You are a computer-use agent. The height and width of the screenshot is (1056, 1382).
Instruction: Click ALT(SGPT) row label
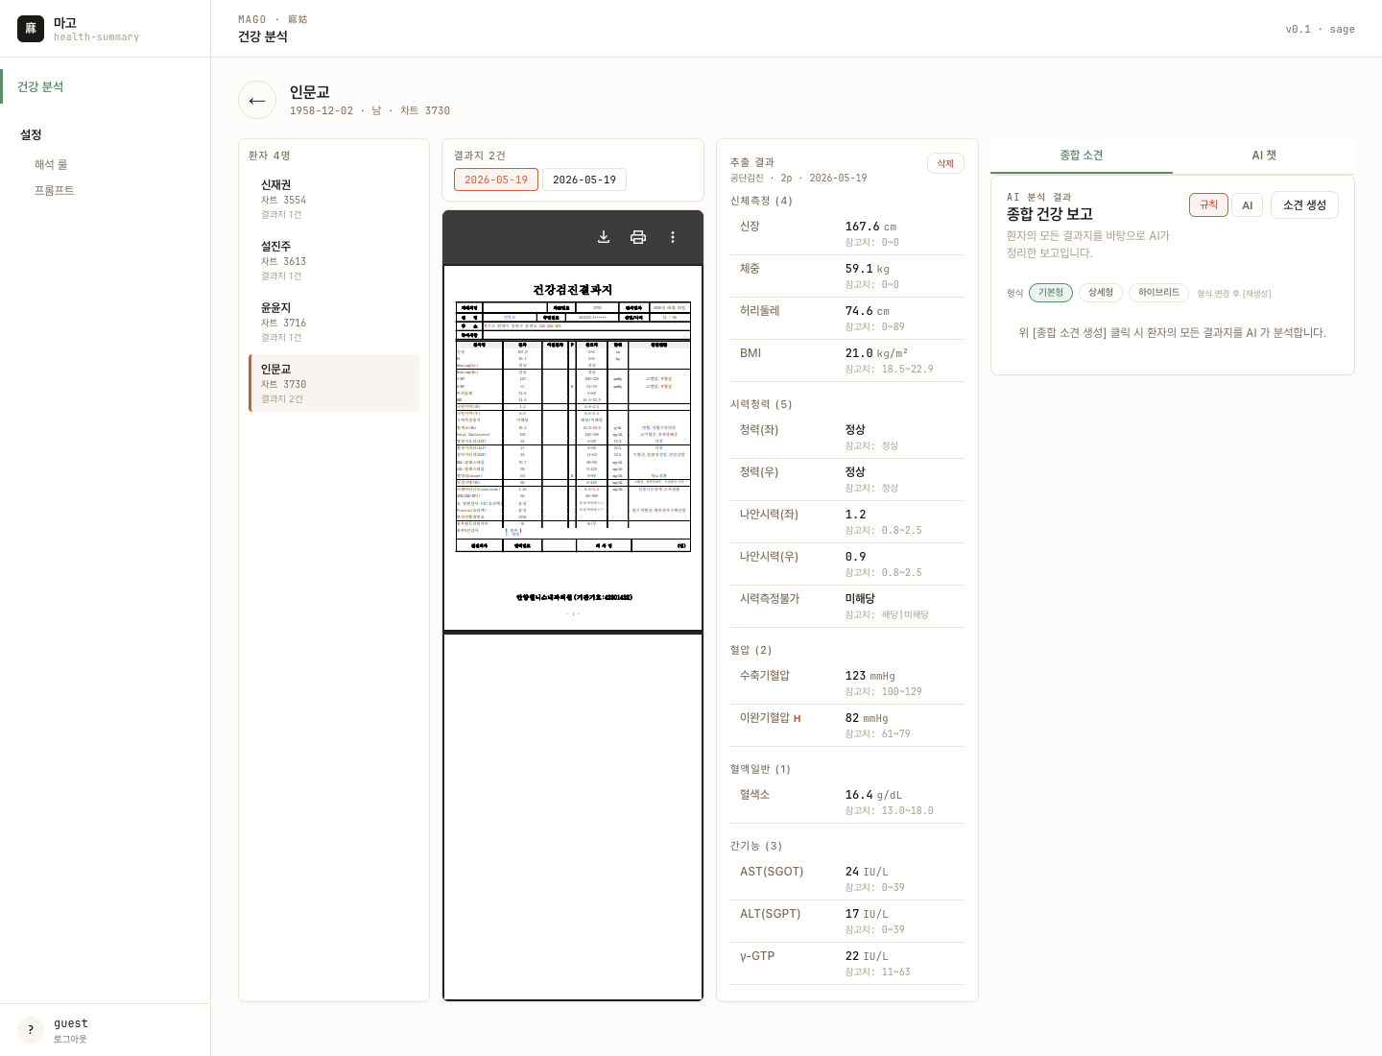pos(770,914)
